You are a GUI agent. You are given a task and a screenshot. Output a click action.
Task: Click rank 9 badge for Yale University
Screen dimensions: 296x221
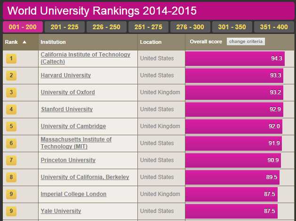tap(11, 211)
